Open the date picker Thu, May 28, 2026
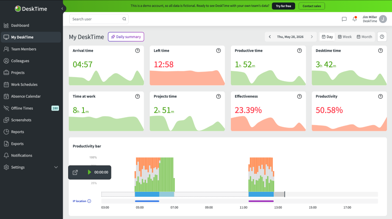This screenshot has width=392, height=219. coord(290,37)
